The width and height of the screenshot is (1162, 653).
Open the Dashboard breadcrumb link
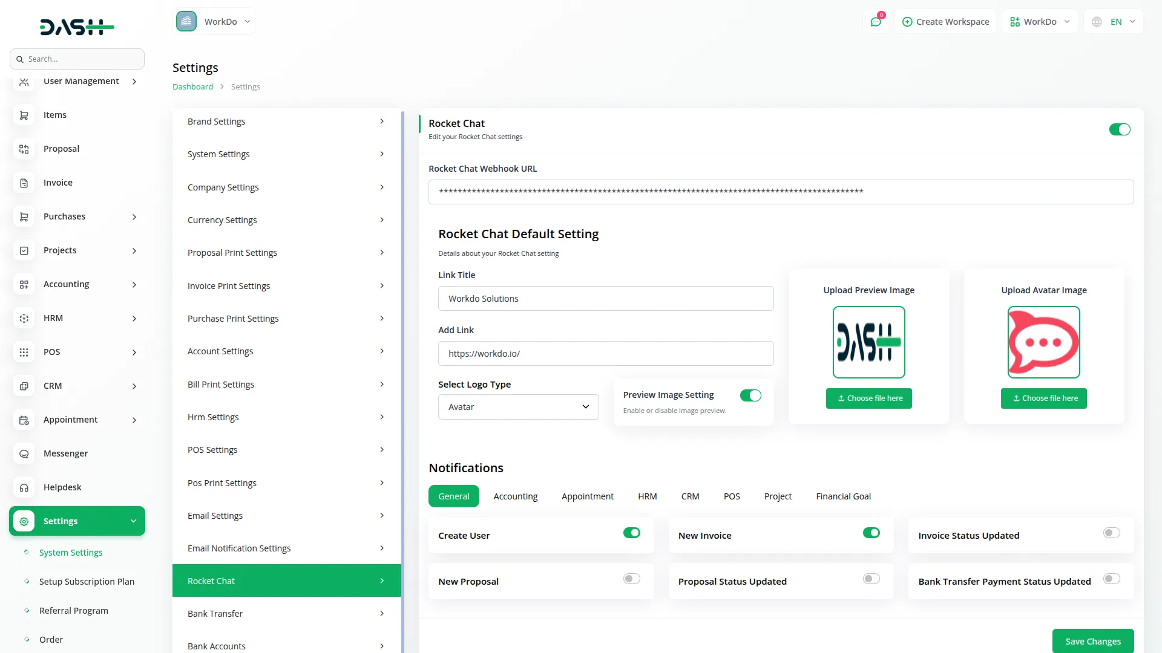(x=192, y=86)
